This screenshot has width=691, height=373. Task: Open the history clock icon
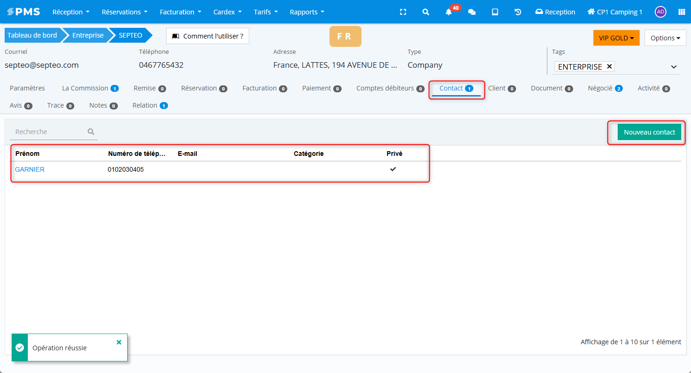point(518,12)
